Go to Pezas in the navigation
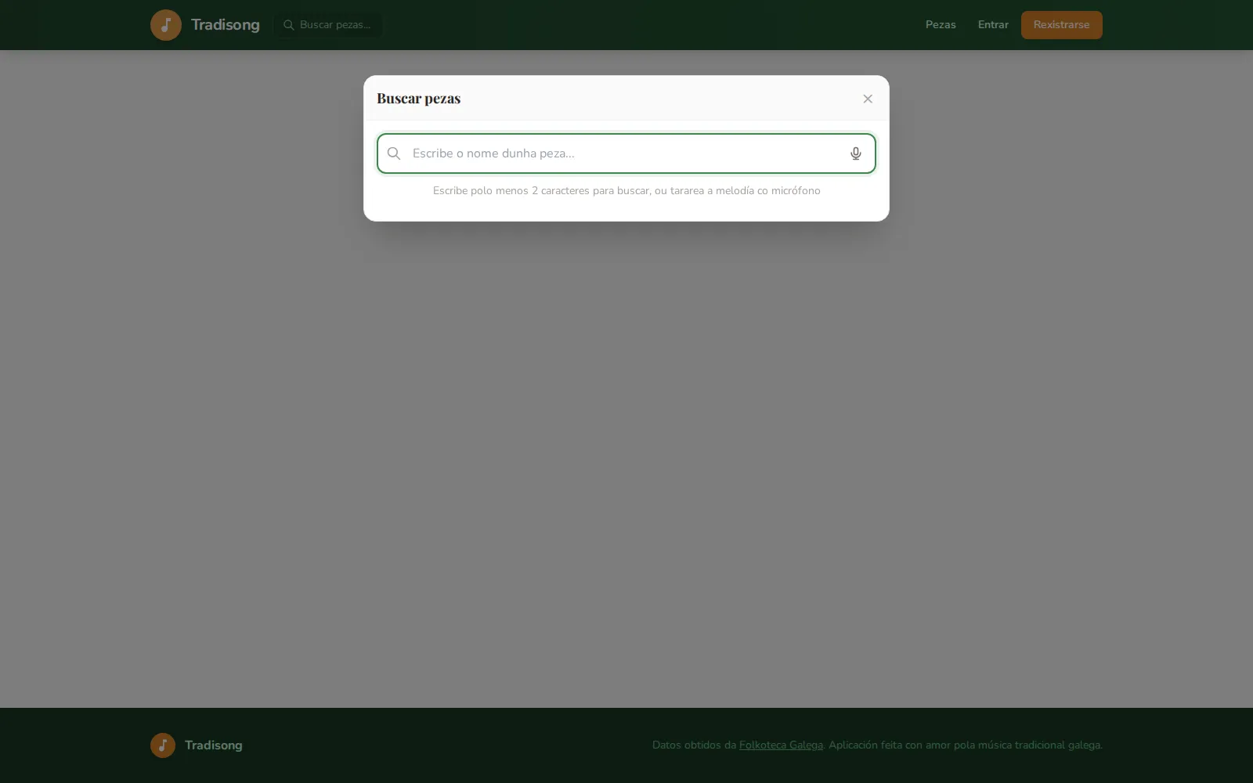 coord(941,25)
